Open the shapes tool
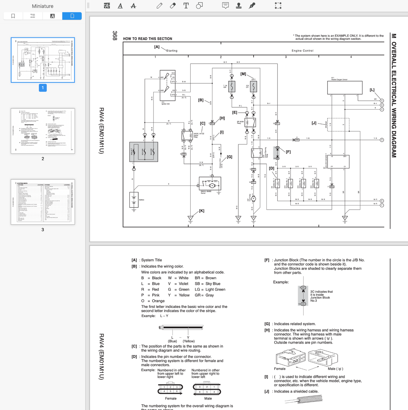This screenshot has width=408, height=410. click(199, 6)
